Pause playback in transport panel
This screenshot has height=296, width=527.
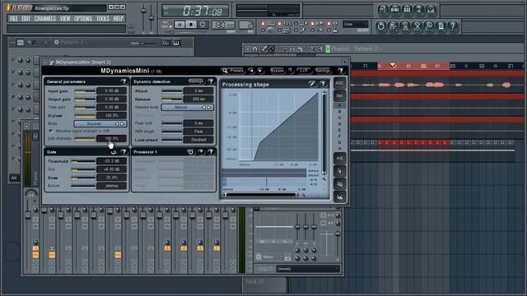pyautogui.click(x=180, y=25)
